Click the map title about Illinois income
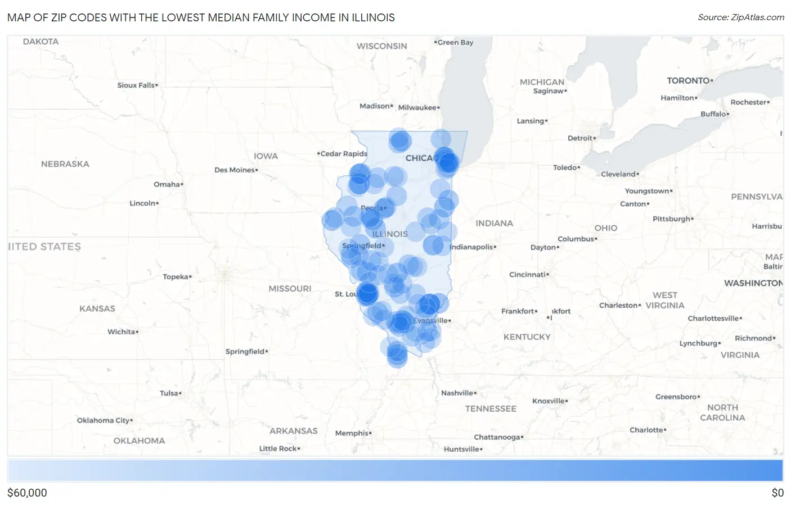The image size is (791, 505). point(201,17)
